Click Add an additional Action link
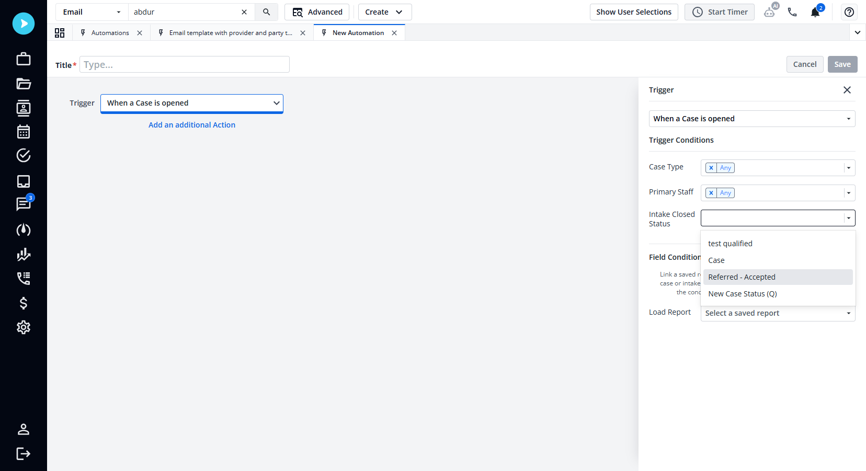This screenshot has height=471, width=866. click(192, 125)
